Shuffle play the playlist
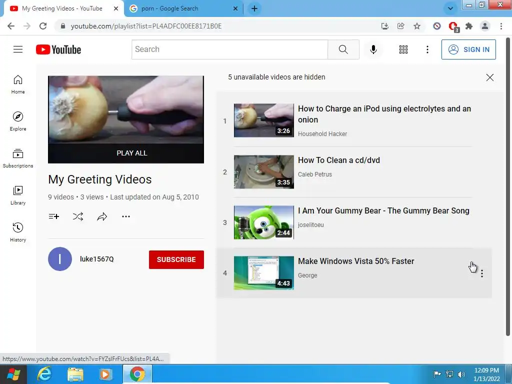Screen dimensions: 512x384 click(x=78, y=216)
